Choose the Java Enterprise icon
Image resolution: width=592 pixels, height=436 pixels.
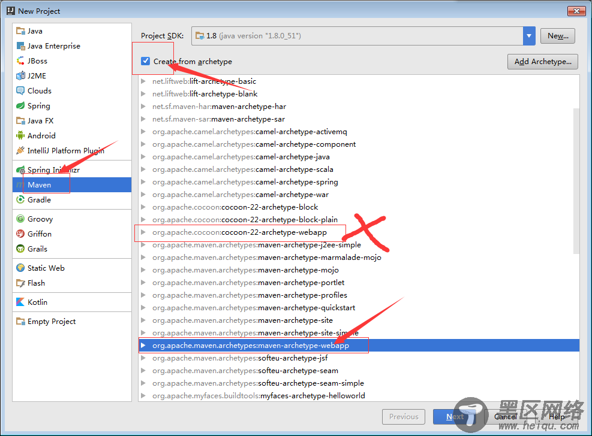[20, 46]
